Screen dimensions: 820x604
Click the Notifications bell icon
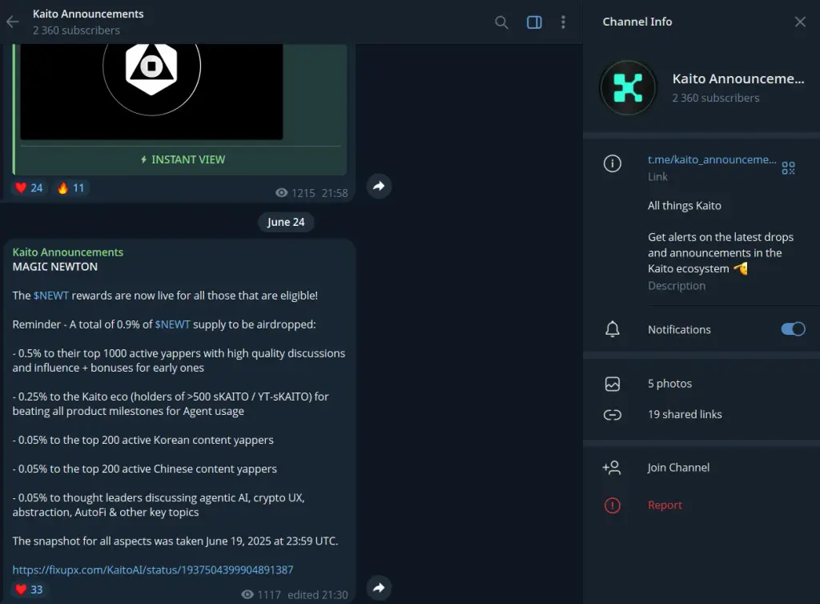point(613,329)
